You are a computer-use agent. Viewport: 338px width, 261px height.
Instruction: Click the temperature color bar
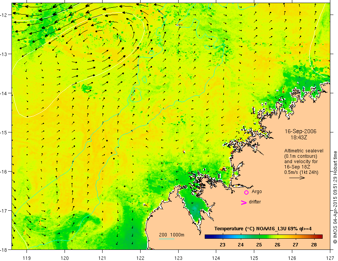click(x=263, y=236)
